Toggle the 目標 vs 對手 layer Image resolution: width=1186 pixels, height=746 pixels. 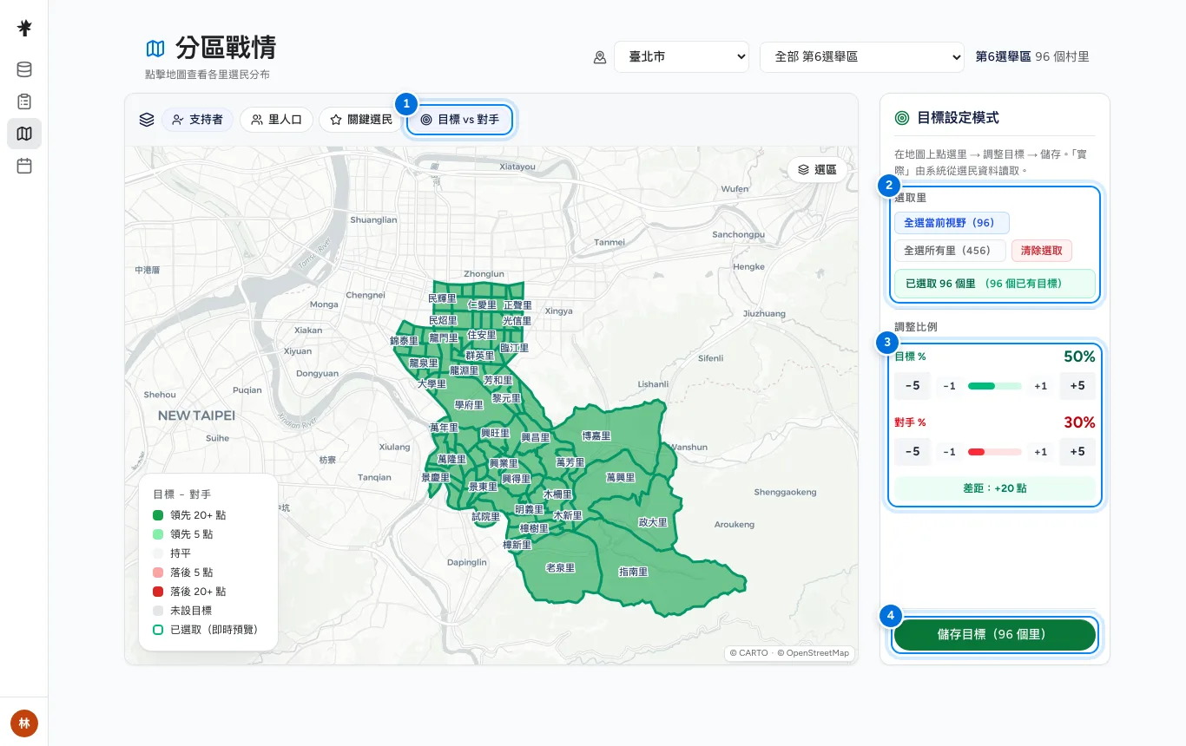460,120
